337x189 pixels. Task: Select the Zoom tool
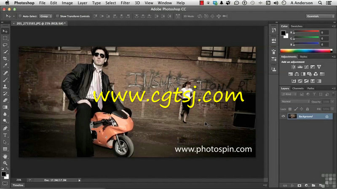[x=5, y=163]
